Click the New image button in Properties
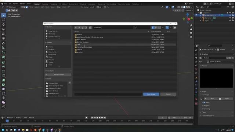235x132 pixels. pos(211,99)
